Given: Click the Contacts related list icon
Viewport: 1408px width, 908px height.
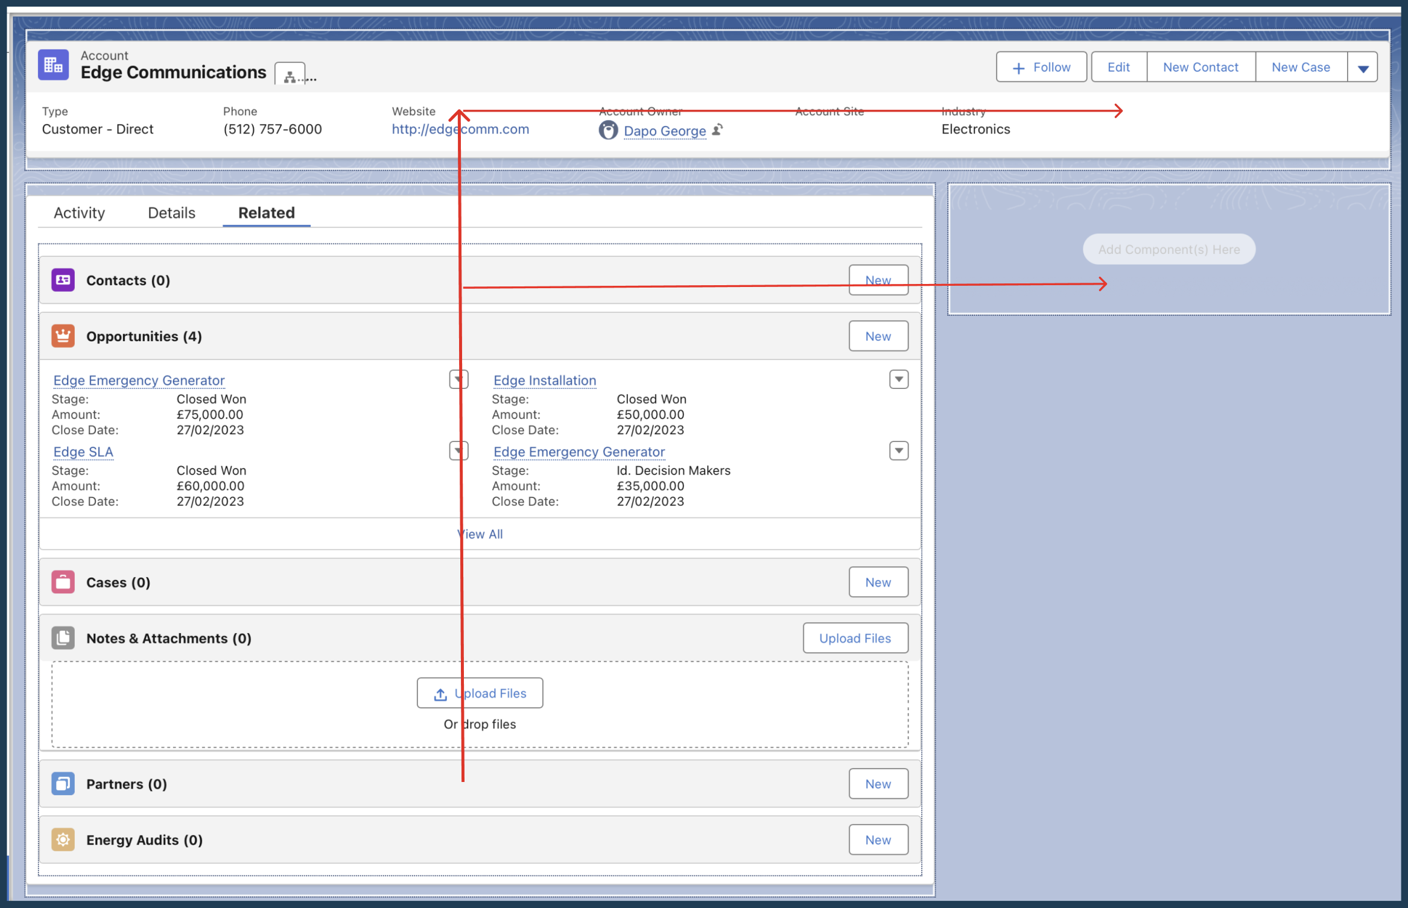Looking at the screenshot, I should coord(63,280).
